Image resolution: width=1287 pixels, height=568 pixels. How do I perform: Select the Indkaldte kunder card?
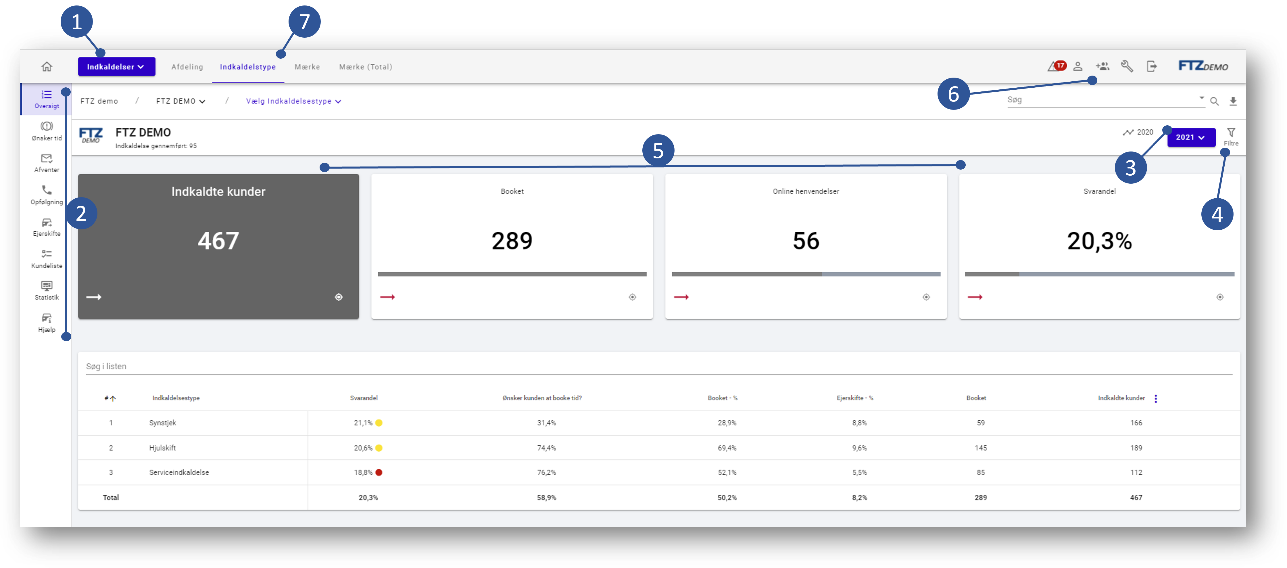click(x=218, y=246)
